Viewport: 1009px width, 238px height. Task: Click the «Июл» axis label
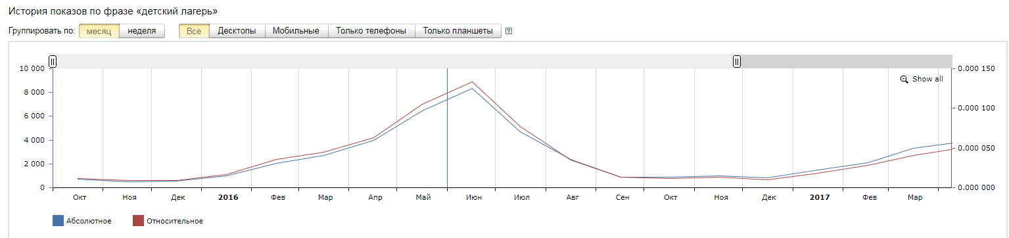522,197
